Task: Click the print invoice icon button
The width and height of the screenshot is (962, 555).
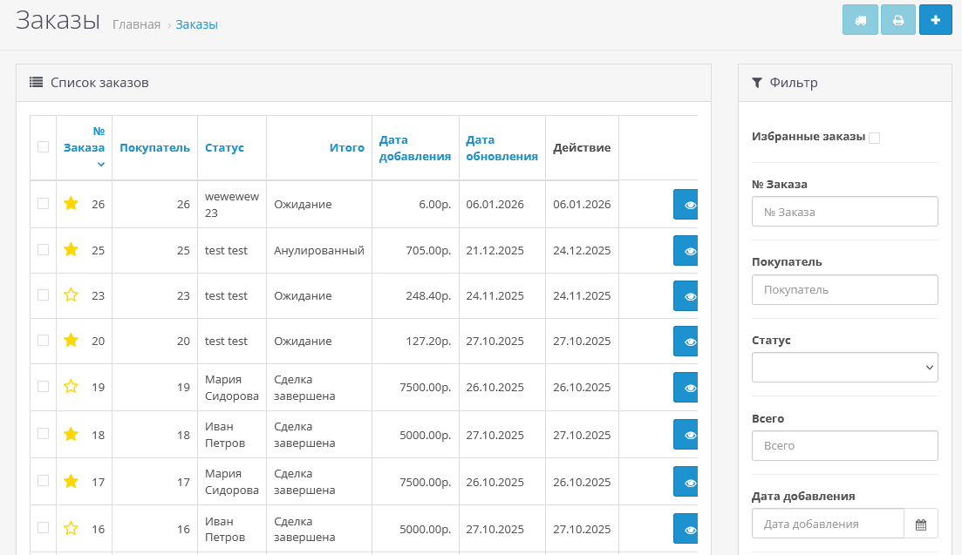Action: click(897, 20)
